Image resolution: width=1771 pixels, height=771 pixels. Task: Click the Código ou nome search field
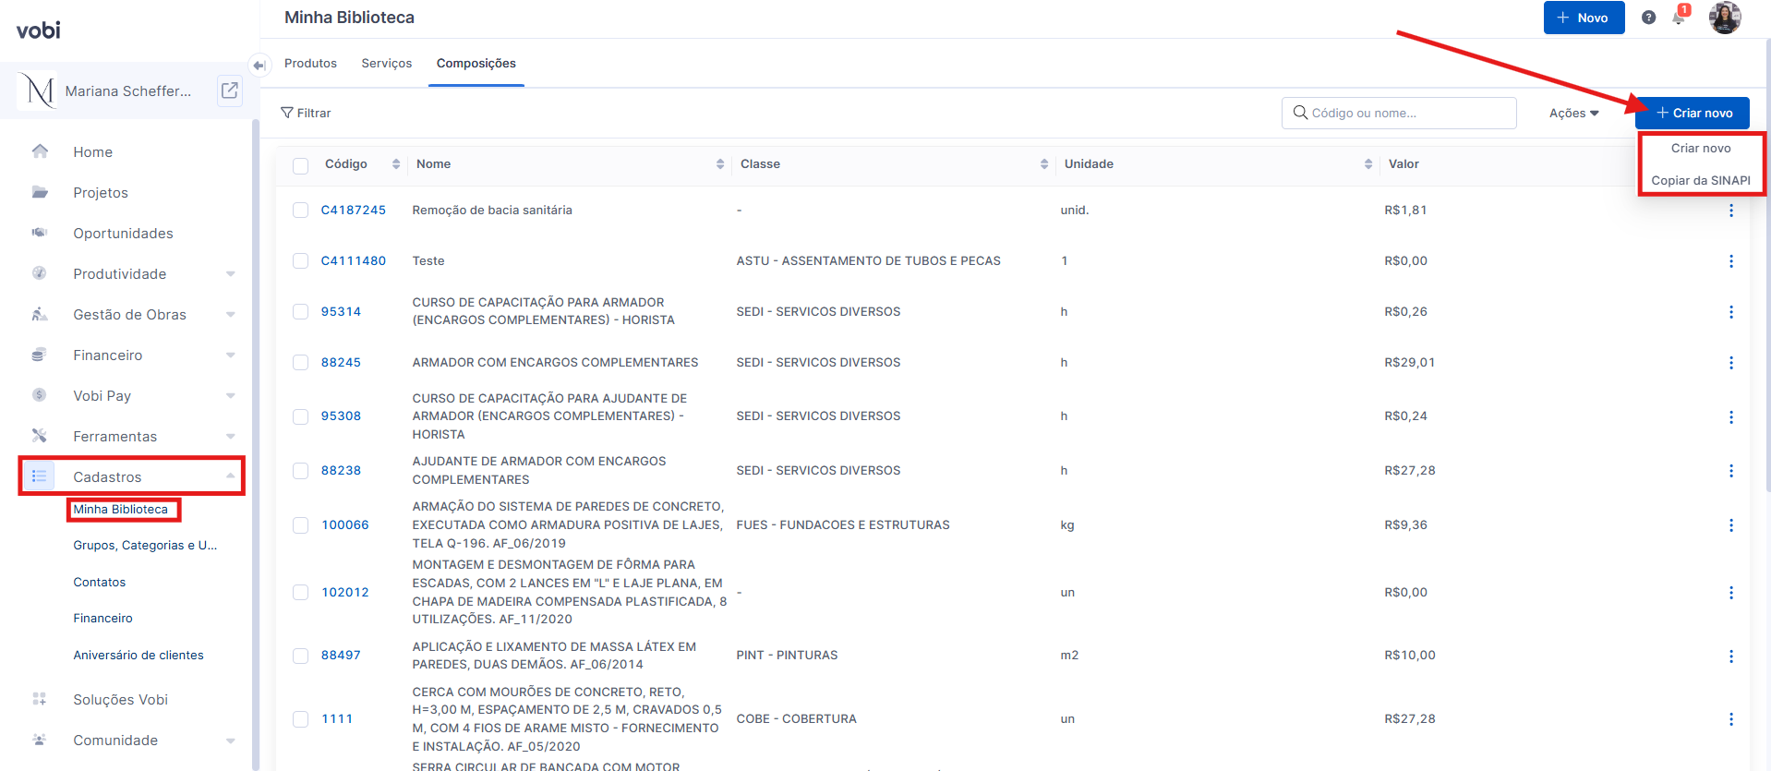[1399, 113]
